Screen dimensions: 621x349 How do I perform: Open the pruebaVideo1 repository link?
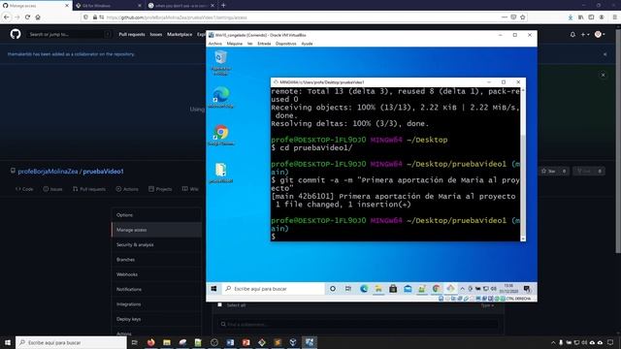pos(104,172)
